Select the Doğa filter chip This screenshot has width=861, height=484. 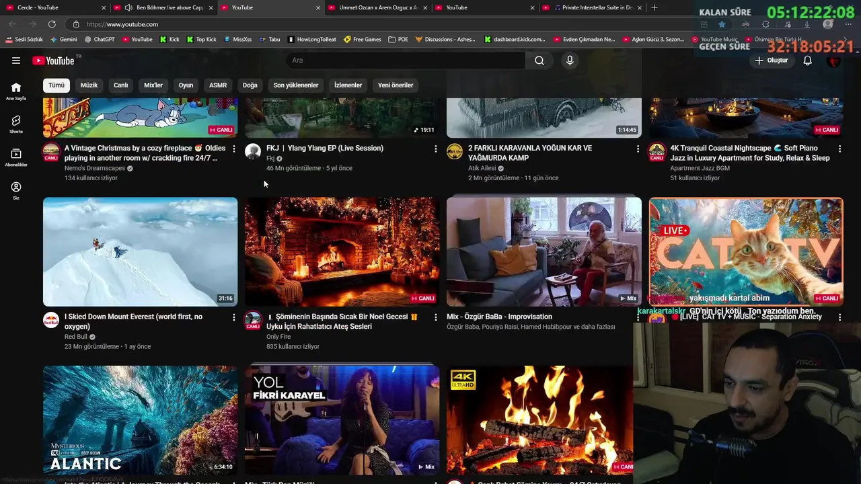pyautogui.click(x=250, y=85)
